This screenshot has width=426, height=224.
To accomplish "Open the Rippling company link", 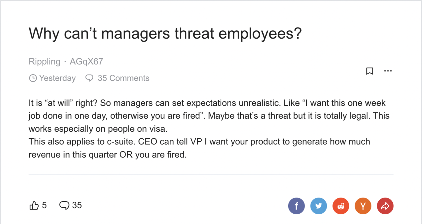I will pyautogui.click(x=45, y=62).
